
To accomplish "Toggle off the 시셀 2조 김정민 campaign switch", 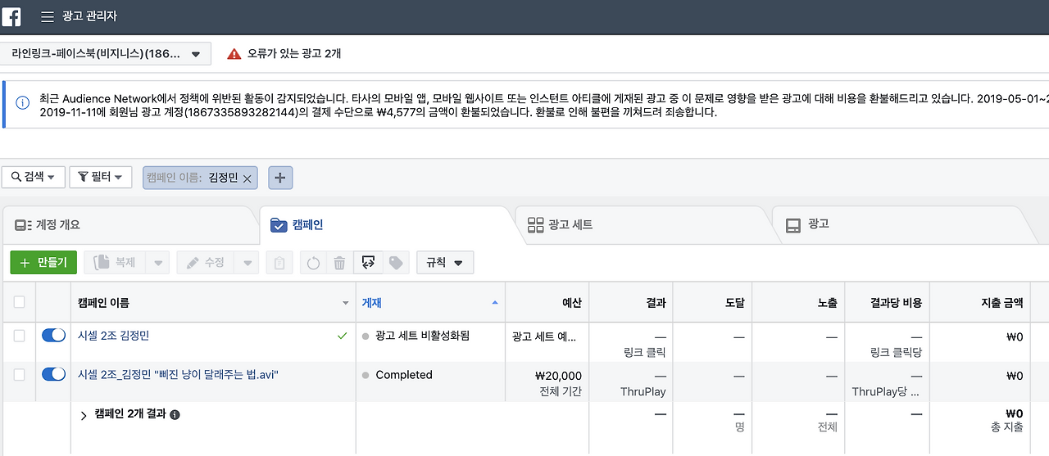I will (x=53, y=336).
